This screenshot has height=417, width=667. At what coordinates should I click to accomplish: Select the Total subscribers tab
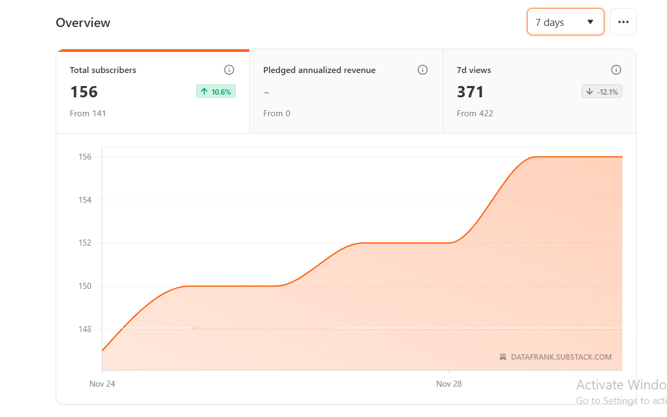click(153, 91)
